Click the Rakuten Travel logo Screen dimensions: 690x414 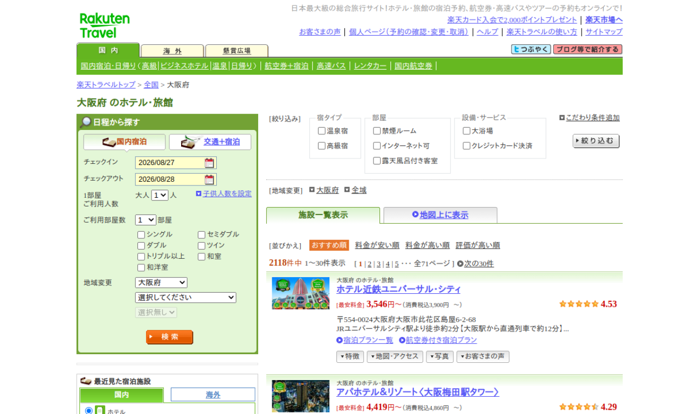(105, 25)
